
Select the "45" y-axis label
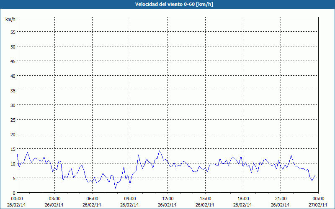point(13,61)
